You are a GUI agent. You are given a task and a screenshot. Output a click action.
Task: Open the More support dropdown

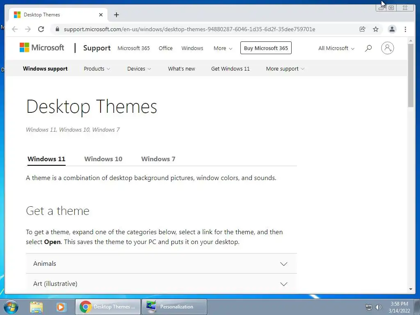285,68
